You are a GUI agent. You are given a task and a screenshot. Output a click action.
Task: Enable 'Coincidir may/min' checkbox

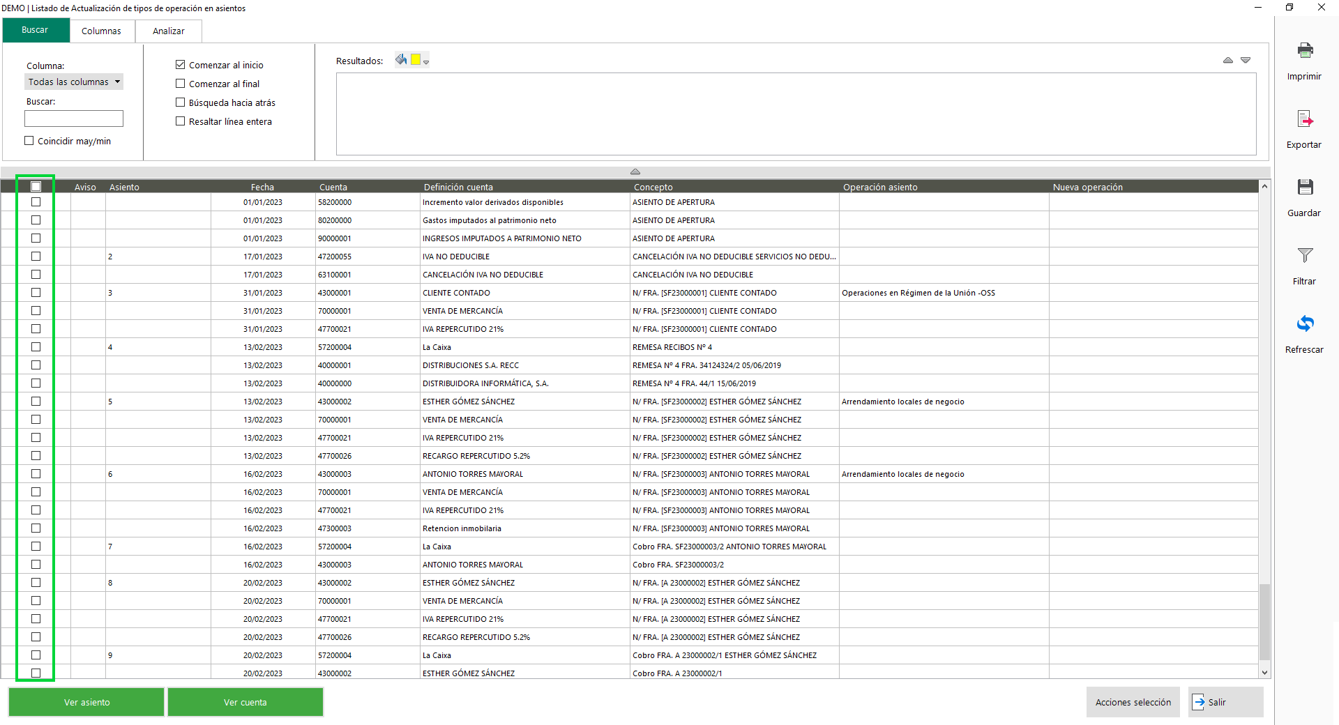[x=29, y=141]
